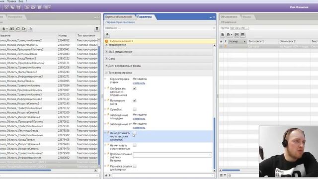Open Дополнительные счётчики Метрики combo box
This screenshot has height=179, width=318.
pyautogui.click(x=172, y=155)
